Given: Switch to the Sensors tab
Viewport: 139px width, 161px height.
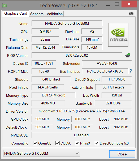Looking at the screenshot, I should tap(37, 14).
